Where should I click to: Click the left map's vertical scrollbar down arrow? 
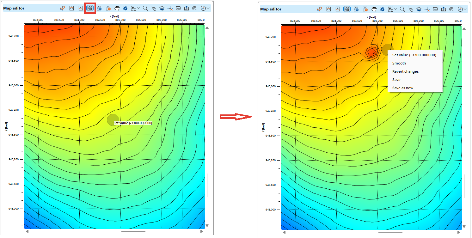[207, 225]
